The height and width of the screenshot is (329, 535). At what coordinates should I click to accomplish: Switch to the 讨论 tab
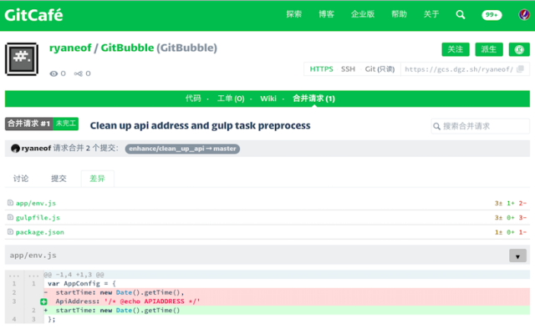[x=21, y=179]
